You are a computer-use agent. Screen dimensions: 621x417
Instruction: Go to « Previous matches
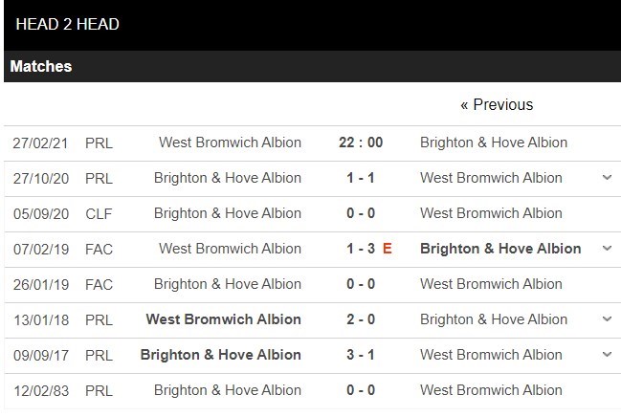point(497,104)
